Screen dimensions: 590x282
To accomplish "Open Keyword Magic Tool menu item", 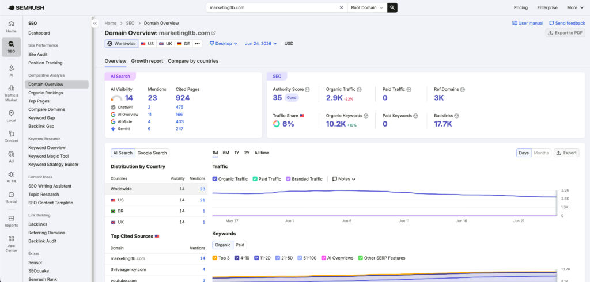I will coord(48,156).
